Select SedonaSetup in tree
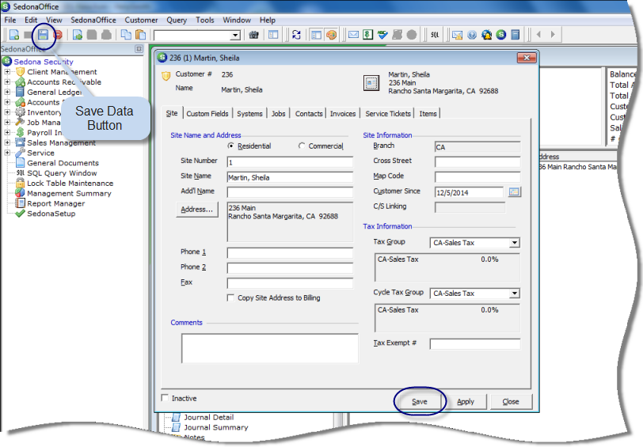 pos(51,214)
